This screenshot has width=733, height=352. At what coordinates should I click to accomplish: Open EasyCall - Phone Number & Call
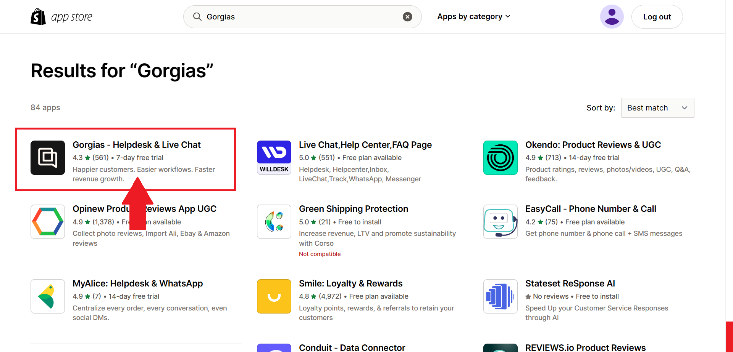(591, 209)
